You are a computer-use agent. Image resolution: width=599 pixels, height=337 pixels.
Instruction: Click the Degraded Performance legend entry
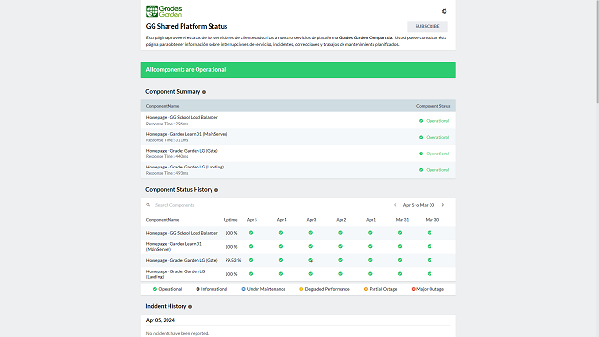(325, 289)
